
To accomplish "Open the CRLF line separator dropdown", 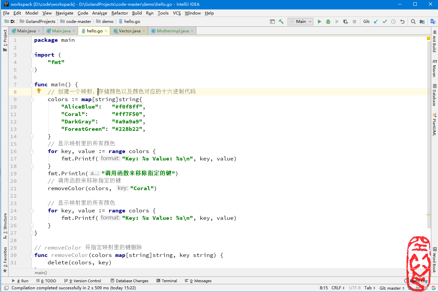I will pos(338,288).
